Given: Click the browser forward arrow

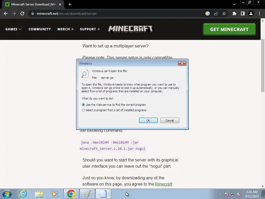Looking at the screenshot, I should click(x=14, y=13).
